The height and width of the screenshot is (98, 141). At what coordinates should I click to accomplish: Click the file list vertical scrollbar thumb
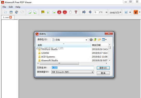[x=110, y=47]
